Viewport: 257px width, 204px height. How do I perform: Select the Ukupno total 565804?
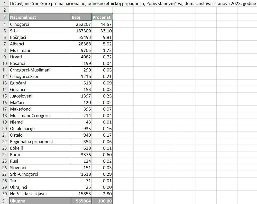point(81,201)
